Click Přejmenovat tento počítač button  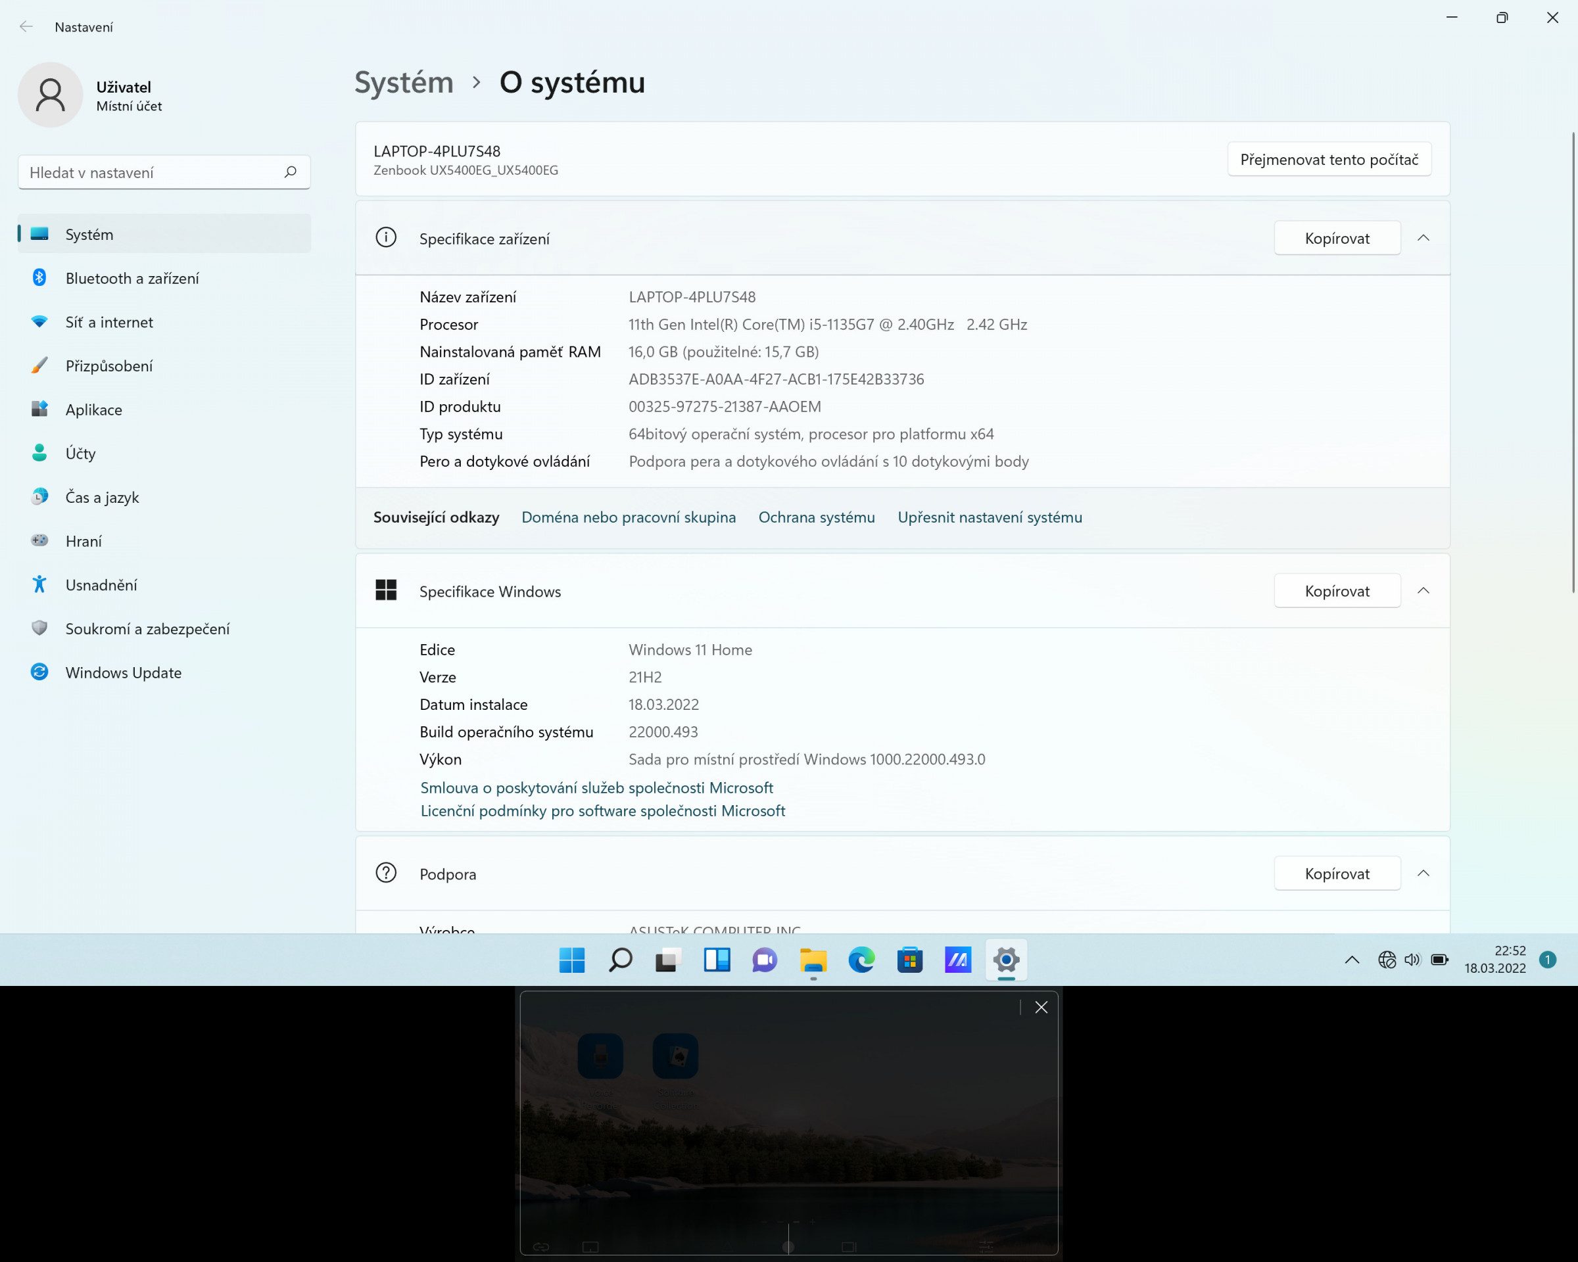tap(1329, 160)
